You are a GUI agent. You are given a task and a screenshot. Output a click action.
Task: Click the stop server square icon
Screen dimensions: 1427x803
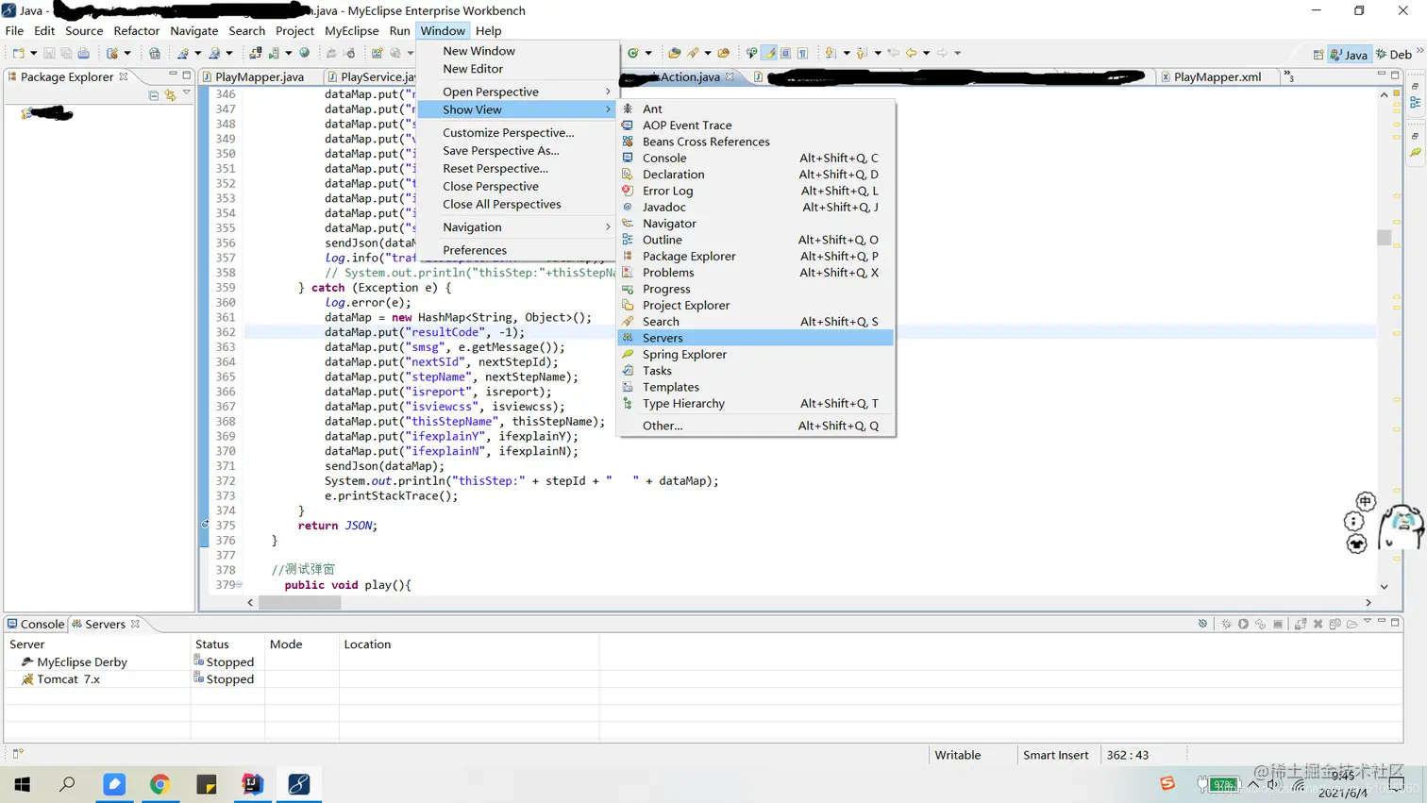[x=1278, y=624]
